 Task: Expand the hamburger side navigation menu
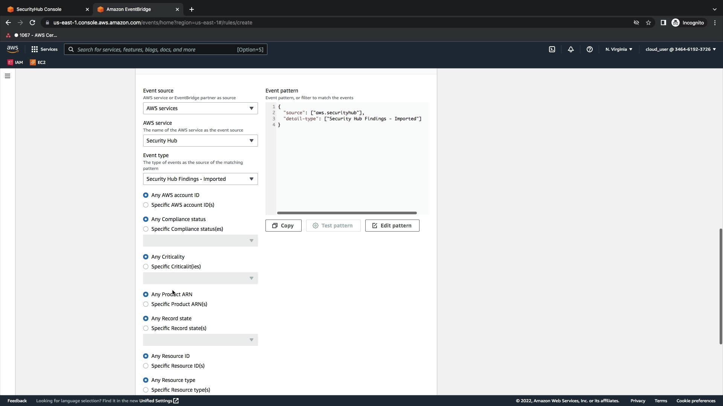click(x=8, y=76)
